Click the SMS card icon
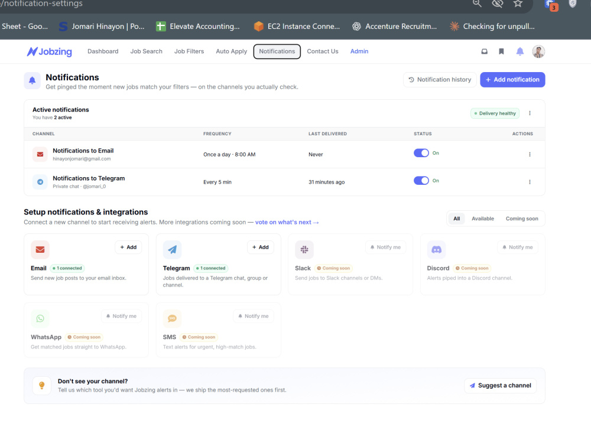The width and height of the screenshot is (591, 443). pos(172,318)
